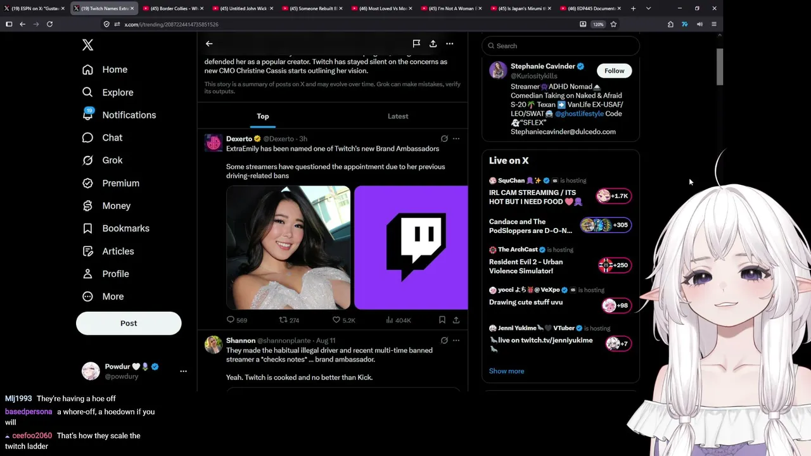The height and width of the screenshot is (456, 811).
Task: Switch to the Border Collies YouTube tab
Action: click(x=174, y=8)
